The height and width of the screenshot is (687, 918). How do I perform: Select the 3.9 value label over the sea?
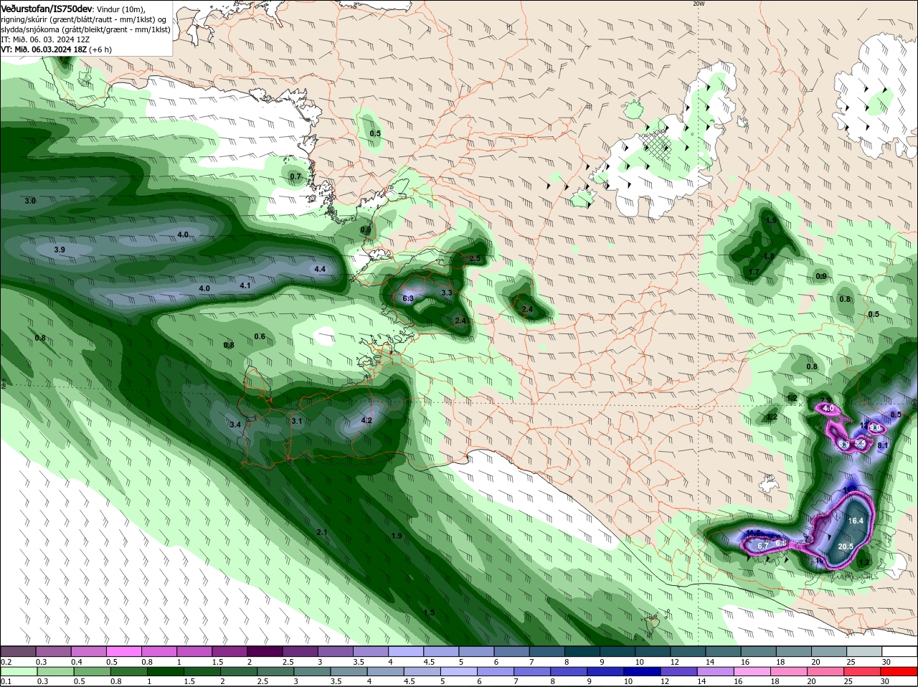(x=60, y=250)
